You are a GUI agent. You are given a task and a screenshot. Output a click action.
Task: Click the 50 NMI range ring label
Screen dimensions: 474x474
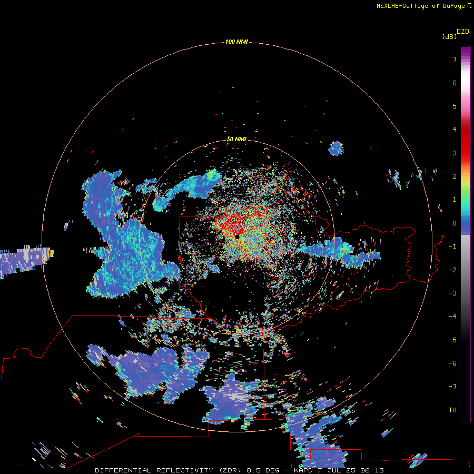pyautogui.click(x=236, y=139)
